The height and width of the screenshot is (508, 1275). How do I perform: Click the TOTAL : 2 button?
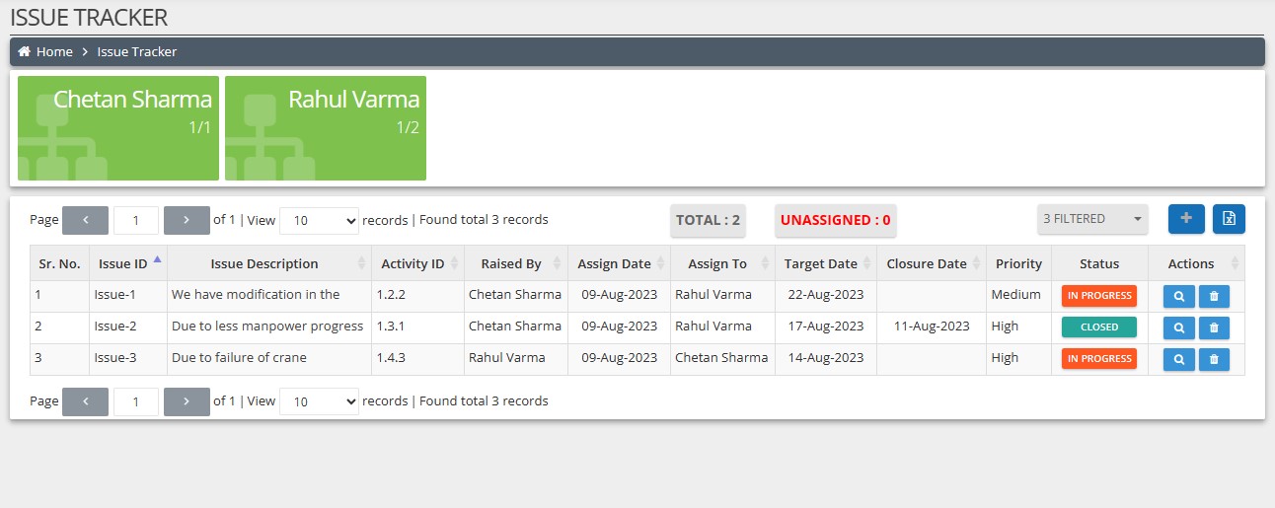coord(708,221)
